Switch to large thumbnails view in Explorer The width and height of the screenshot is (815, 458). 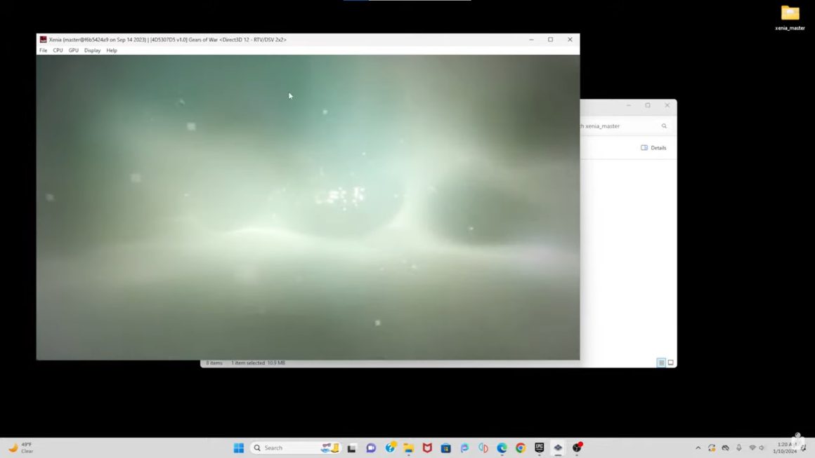click(x=670, y=363)
